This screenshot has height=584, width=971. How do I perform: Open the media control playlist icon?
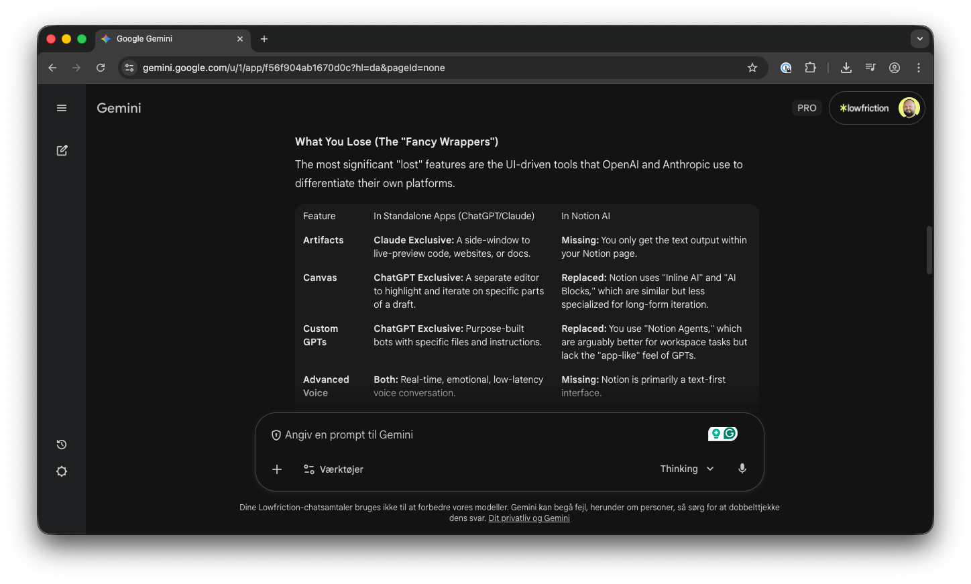870,68
